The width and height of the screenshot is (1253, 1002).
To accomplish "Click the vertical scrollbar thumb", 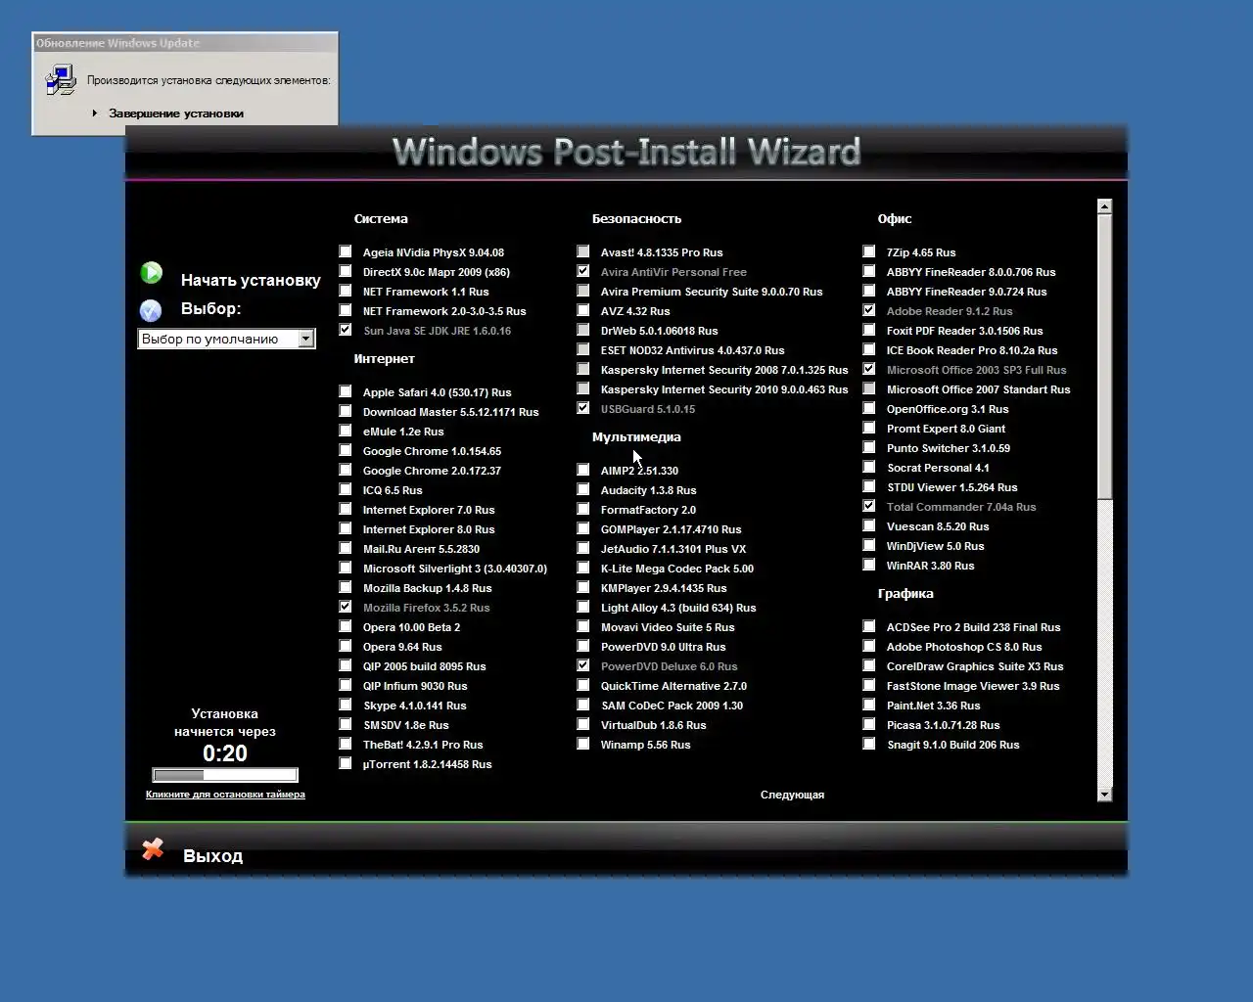I will pyautogui.click(x=1105, y=356).
